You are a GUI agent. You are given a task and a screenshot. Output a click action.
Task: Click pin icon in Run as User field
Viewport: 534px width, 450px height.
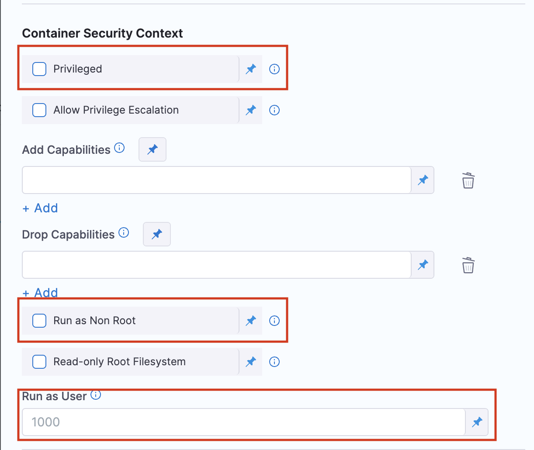tap(477, 422)
